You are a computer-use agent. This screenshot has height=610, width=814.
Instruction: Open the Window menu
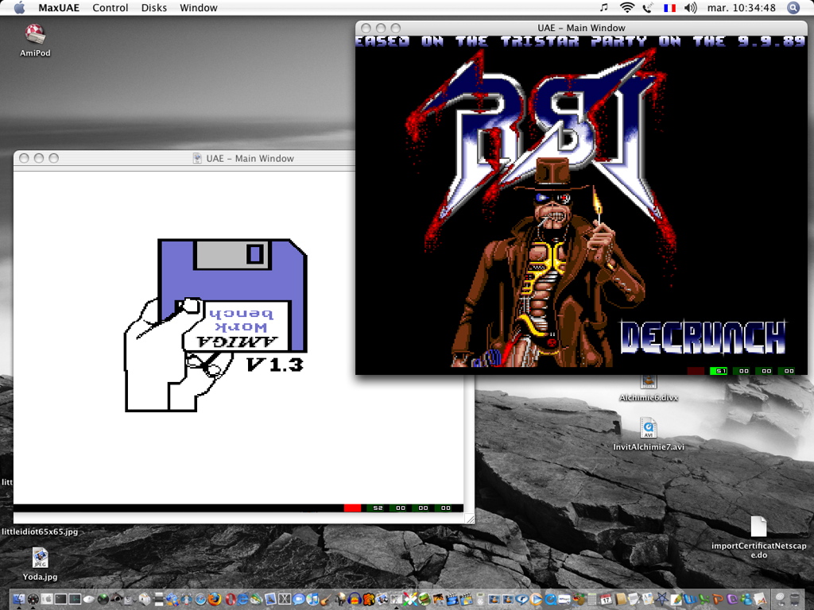[x=198, y=8]
